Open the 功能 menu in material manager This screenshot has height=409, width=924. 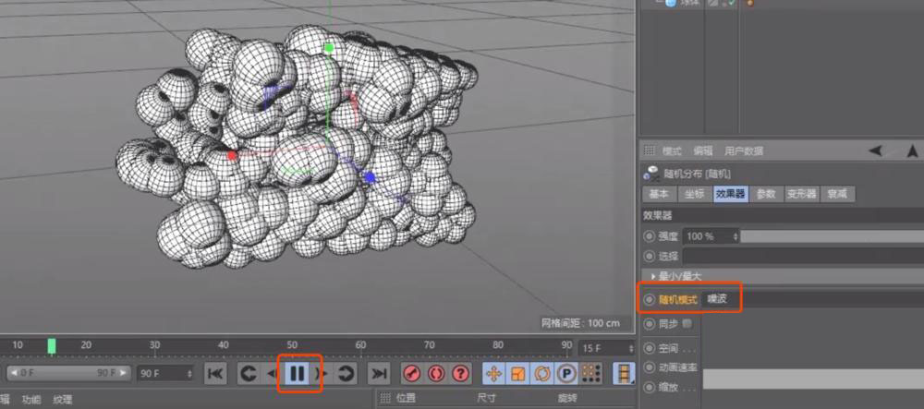(31, 400)
